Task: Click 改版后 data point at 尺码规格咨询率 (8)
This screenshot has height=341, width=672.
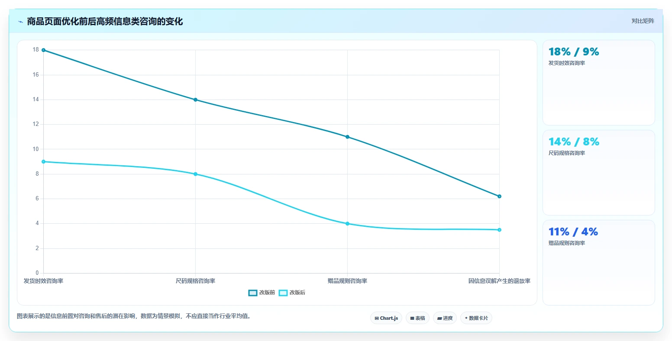Action: pyautogui.click(x=195, y=174)
